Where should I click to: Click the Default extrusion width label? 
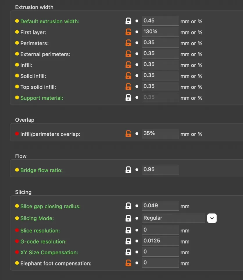[x=50, y=21]
